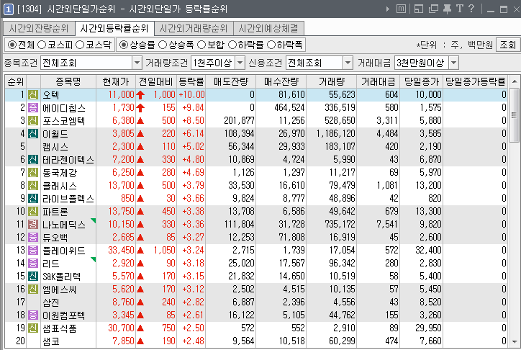Click the 신 badge icon for 클래시스
This screenshot has width=521, height=350.
click(33, 186)
